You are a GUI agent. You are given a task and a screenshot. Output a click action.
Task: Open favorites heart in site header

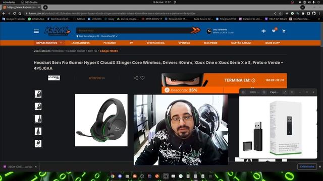(274, 31)
